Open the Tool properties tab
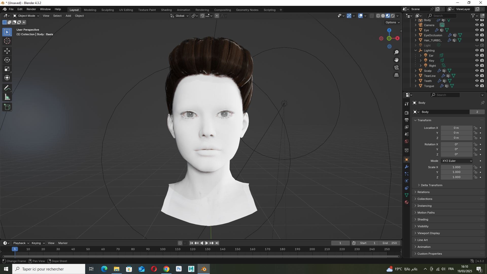The width and height of the screenshot is (487, 274). [x=407, y=104]
